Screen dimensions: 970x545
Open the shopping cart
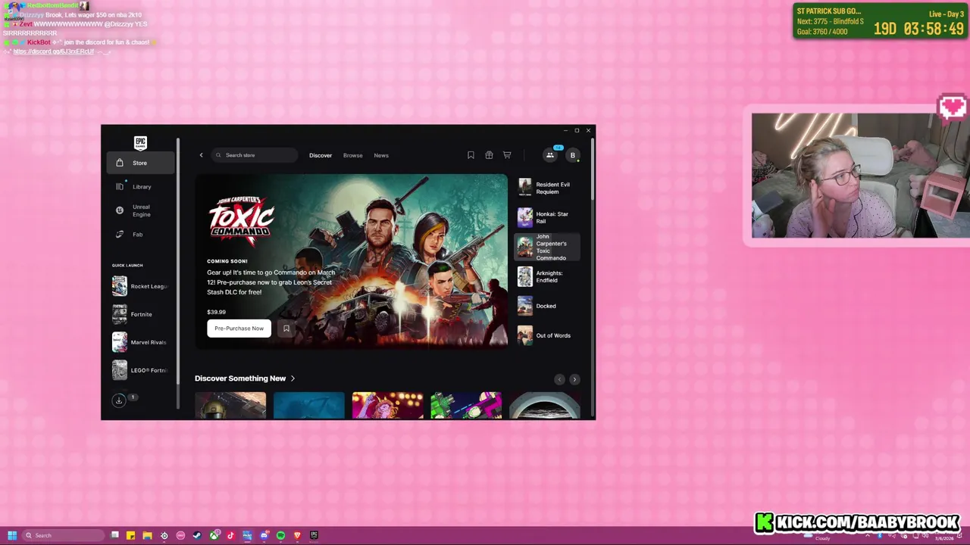tap(507, 155)
